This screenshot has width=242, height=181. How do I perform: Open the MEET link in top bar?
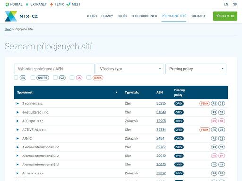click(x=73, y=4)
